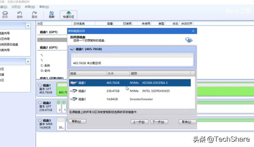Select 分区向导 in the sidebar

pos(5,39)
